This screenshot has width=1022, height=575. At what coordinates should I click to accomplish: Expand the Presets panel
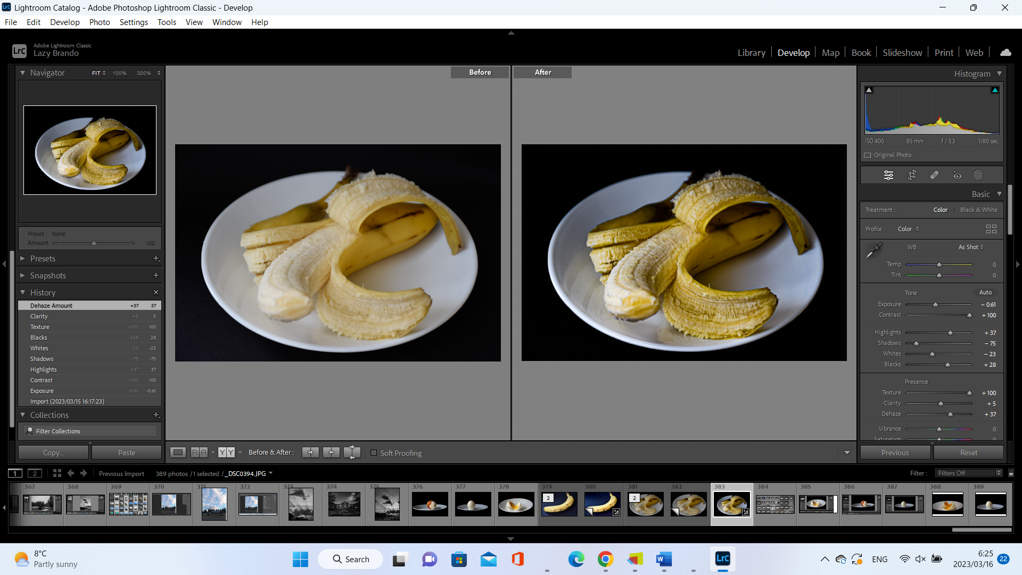43,259
